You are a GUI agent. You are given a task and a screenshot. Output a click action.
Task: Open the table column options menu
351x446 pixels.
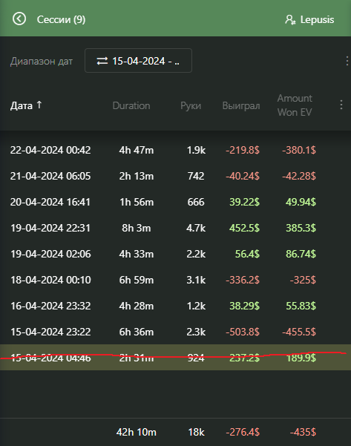click(x=341, y=105)
